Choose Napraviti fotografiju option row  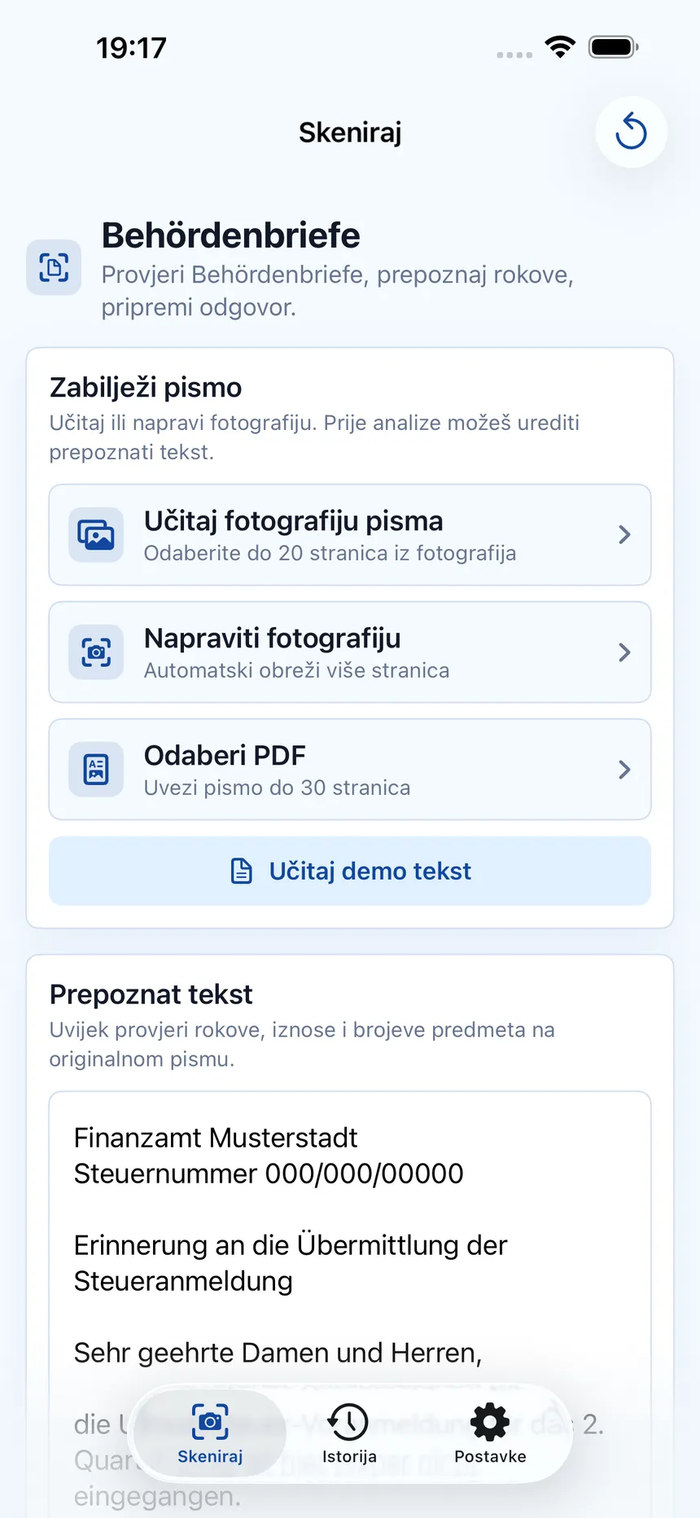tap(350, 652)
